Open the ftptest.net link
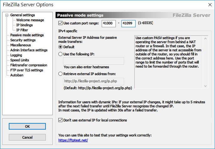This screenshot has height=149, width=215. 73,140
